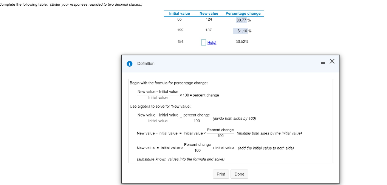
Task: Click '(multiply both sides by the initial value)' note
Action: 269,133
